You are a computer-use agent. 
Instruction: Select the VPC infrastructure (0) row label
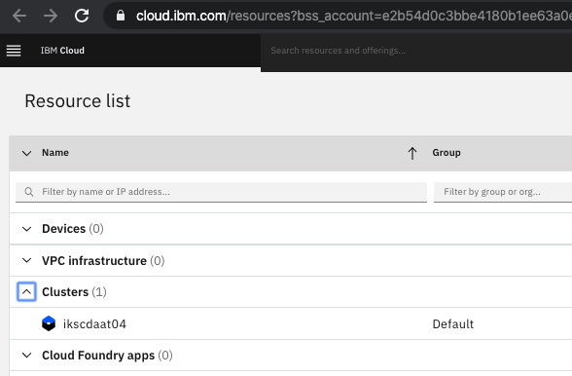coord(103,261)
